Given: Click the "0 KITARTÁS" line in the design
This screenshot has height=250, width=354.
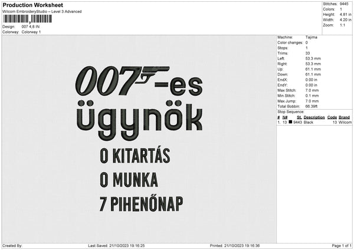Looking at the screenshot, I should [135, 156].
